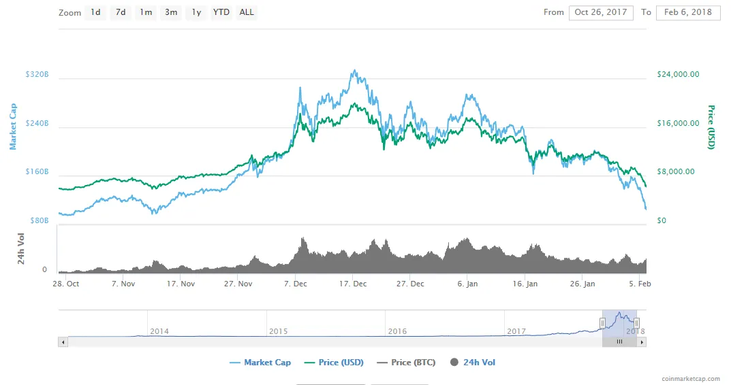Select the 1m zoom range
Image resolution: width=731 pixels, height=385 pixels.
tap(146, 12)
